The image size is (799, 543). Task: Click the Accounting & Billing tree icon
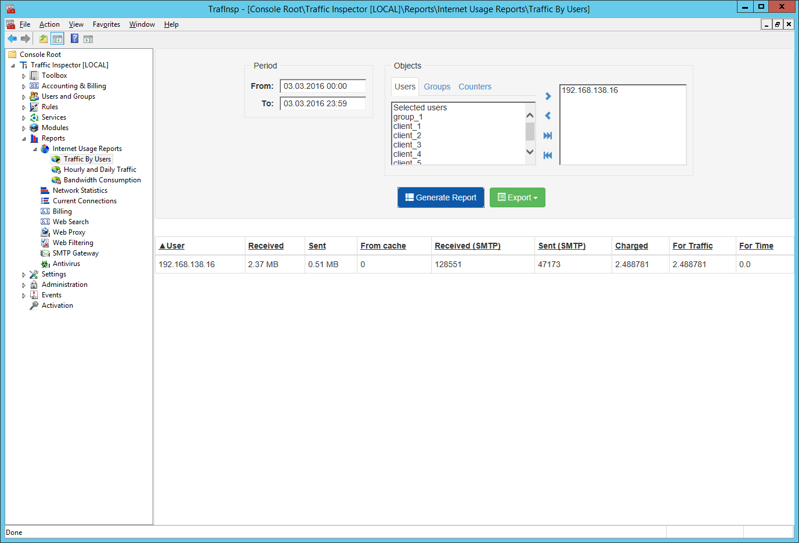[x=34, y=86]
